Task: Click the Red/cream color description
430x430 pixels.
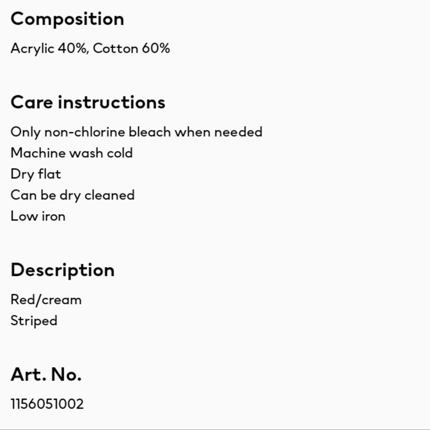Action: 46,299
